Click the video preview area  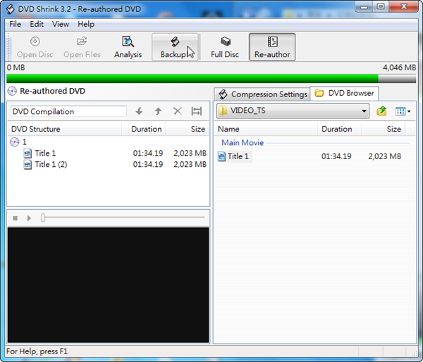pos(108,285)
